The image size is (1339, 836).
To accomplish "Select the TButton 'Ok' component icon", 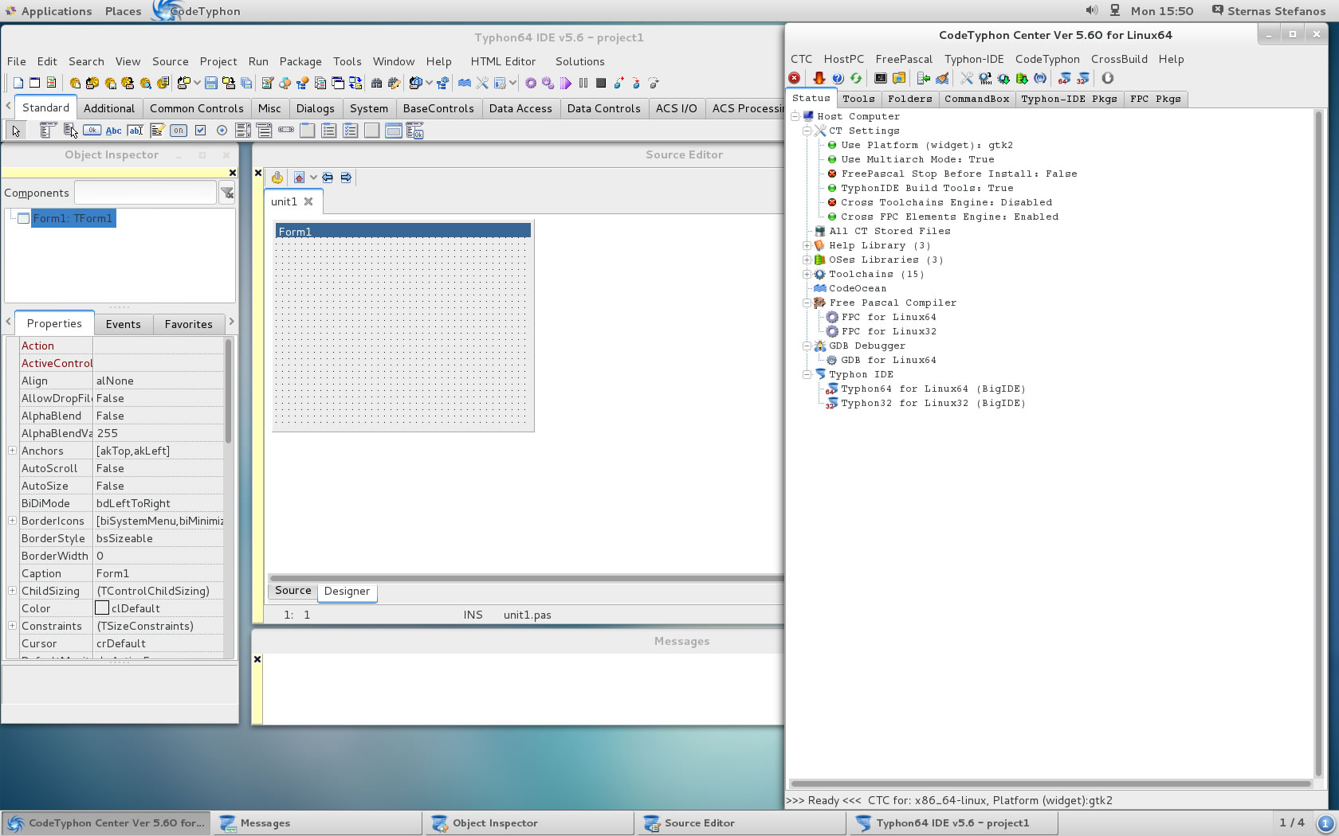I will tap(92, 131).
